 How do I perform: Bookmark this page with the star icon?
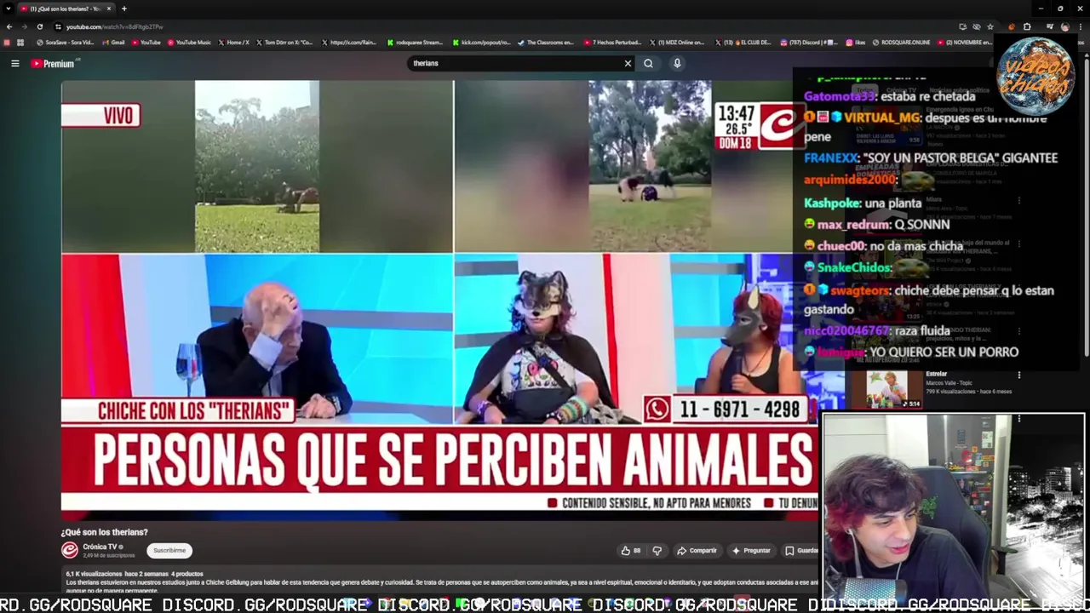pyautogui.click(x=990, y=26)
